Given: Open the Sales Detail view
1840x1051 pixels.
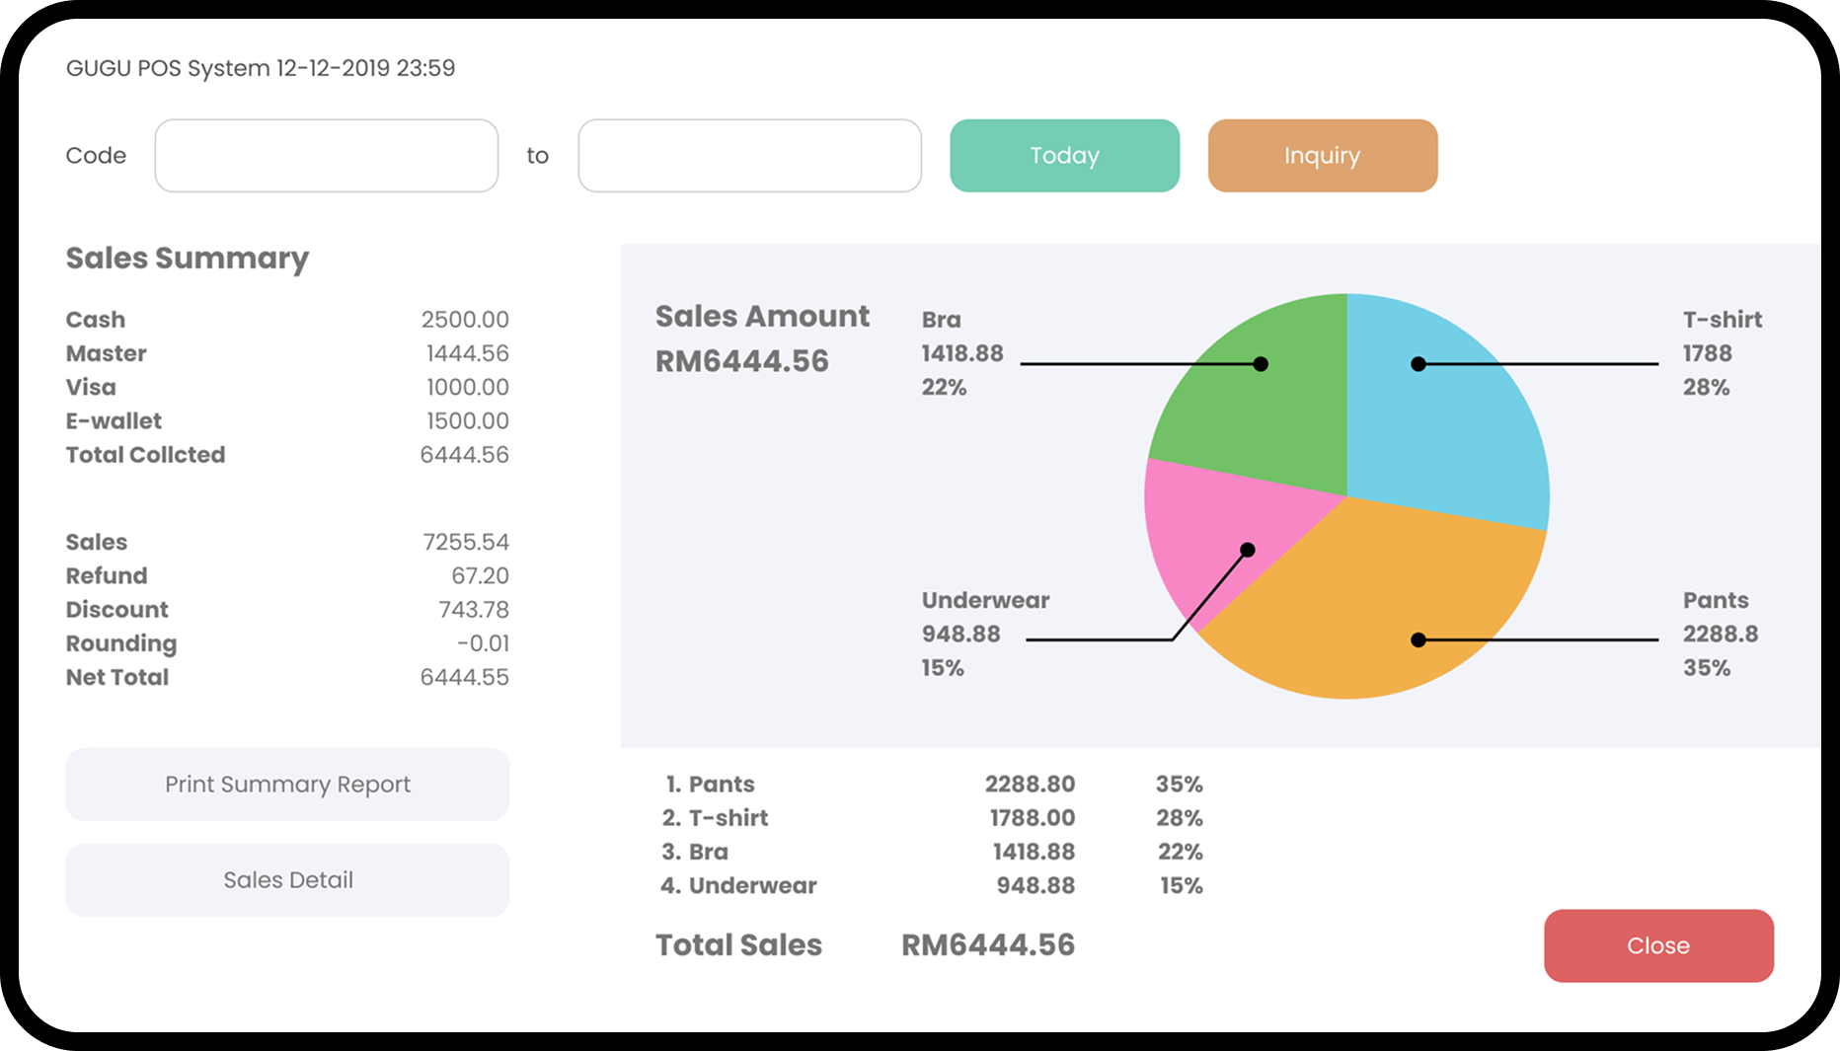Looking at the screenshot, I should click(287, 880).
